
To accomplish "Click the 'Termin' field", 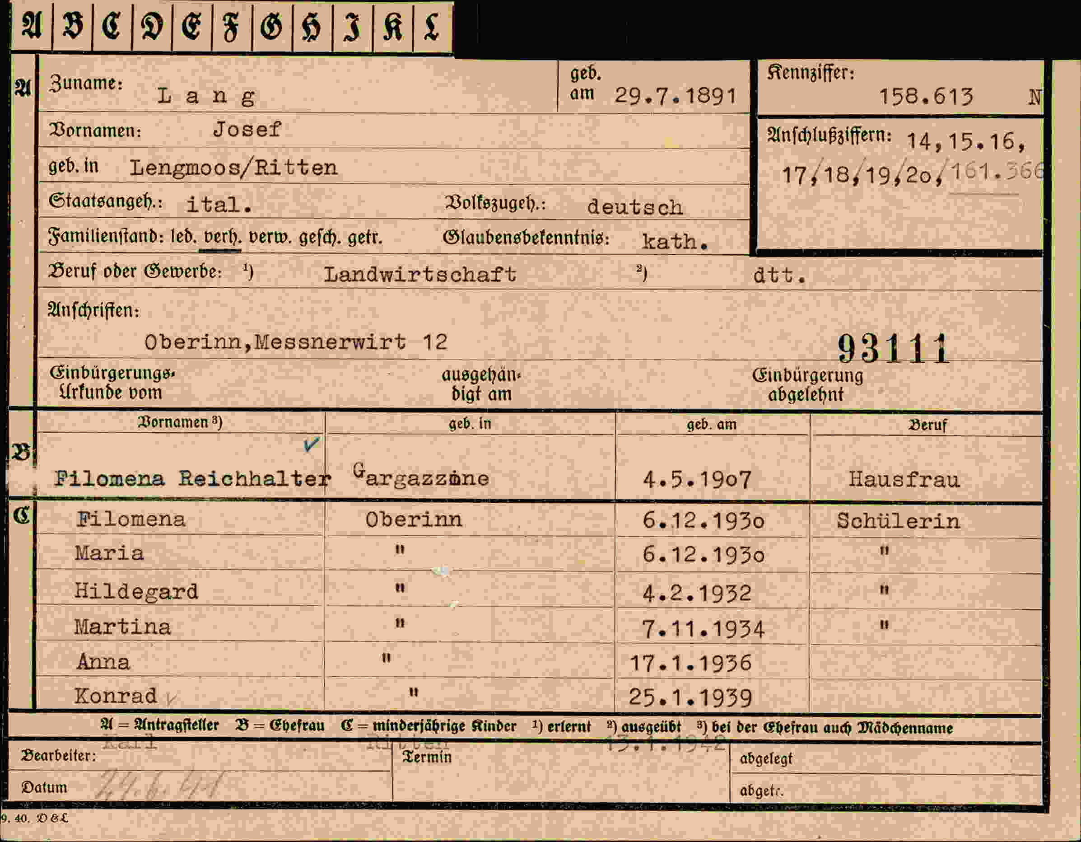I will (x=561, y=773).
